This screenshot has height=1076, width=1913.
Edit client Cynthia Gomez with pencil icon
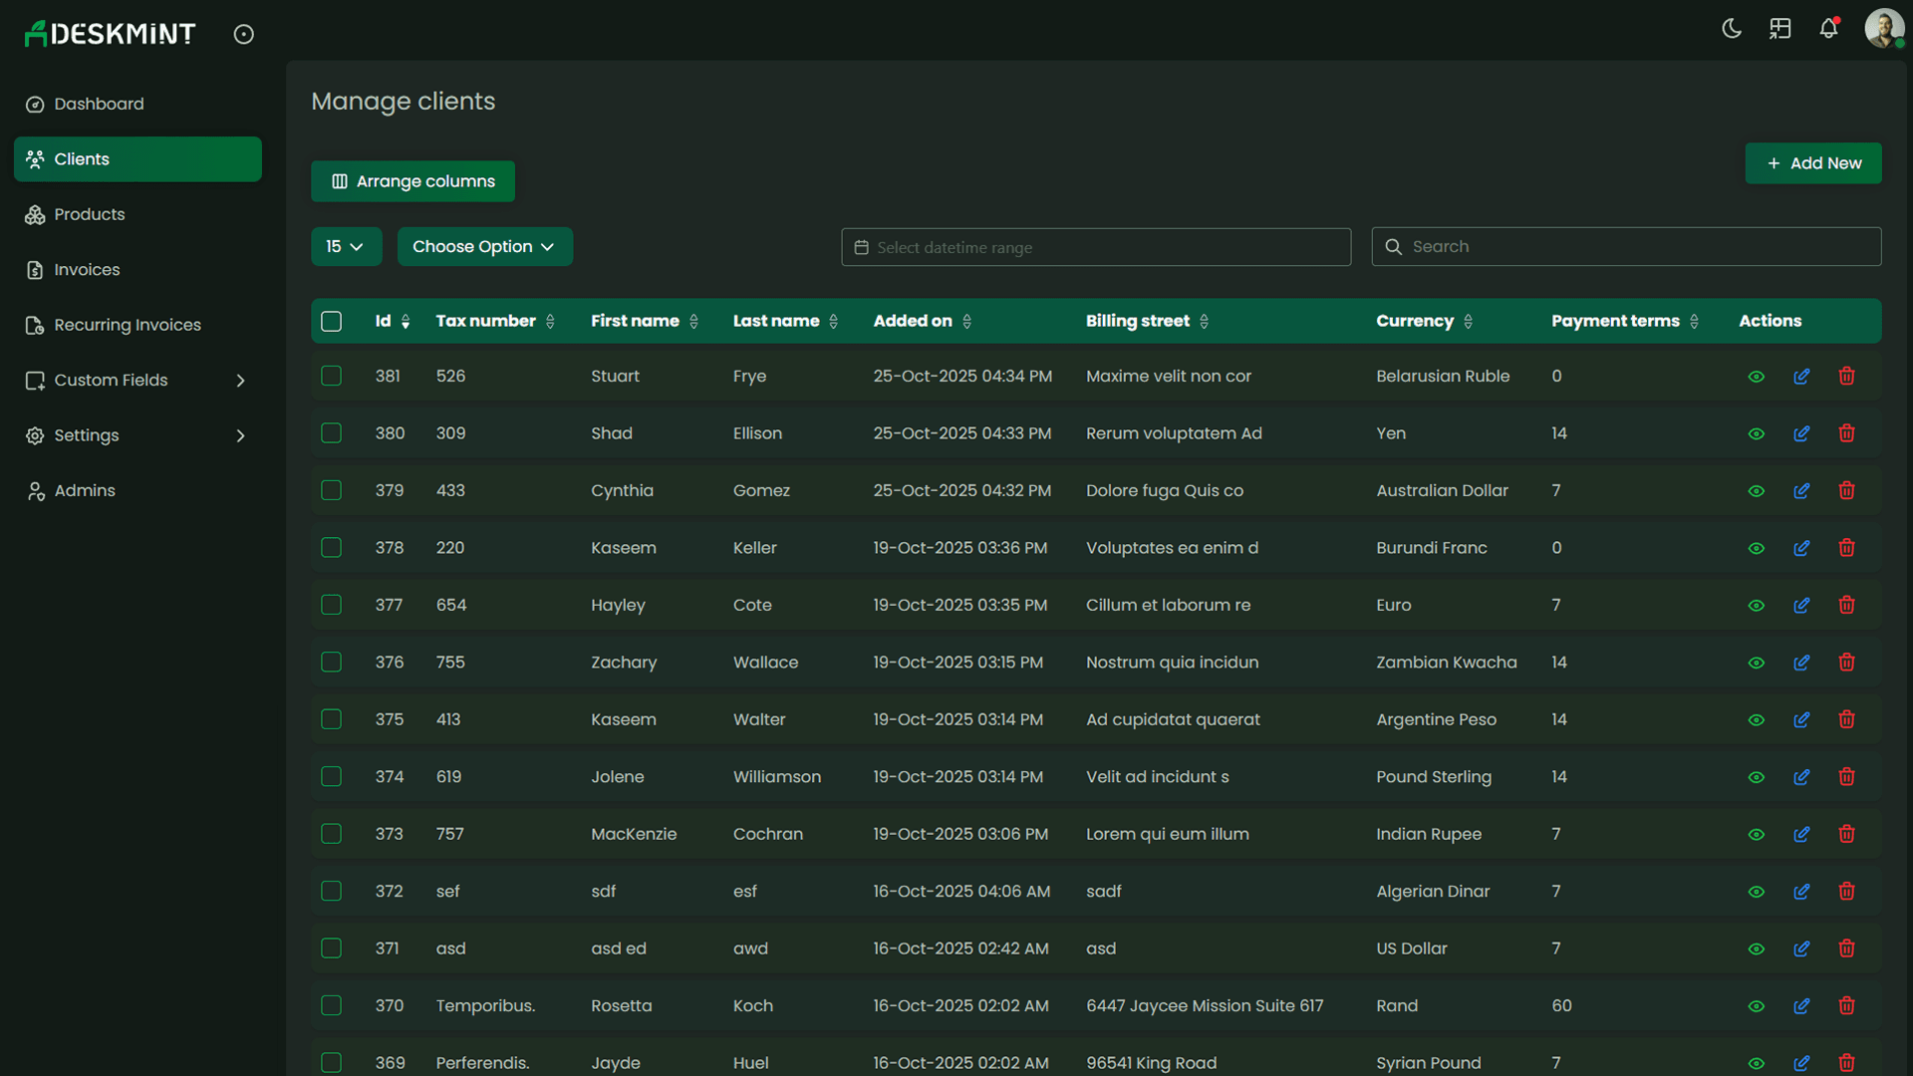click(1802, 490)
